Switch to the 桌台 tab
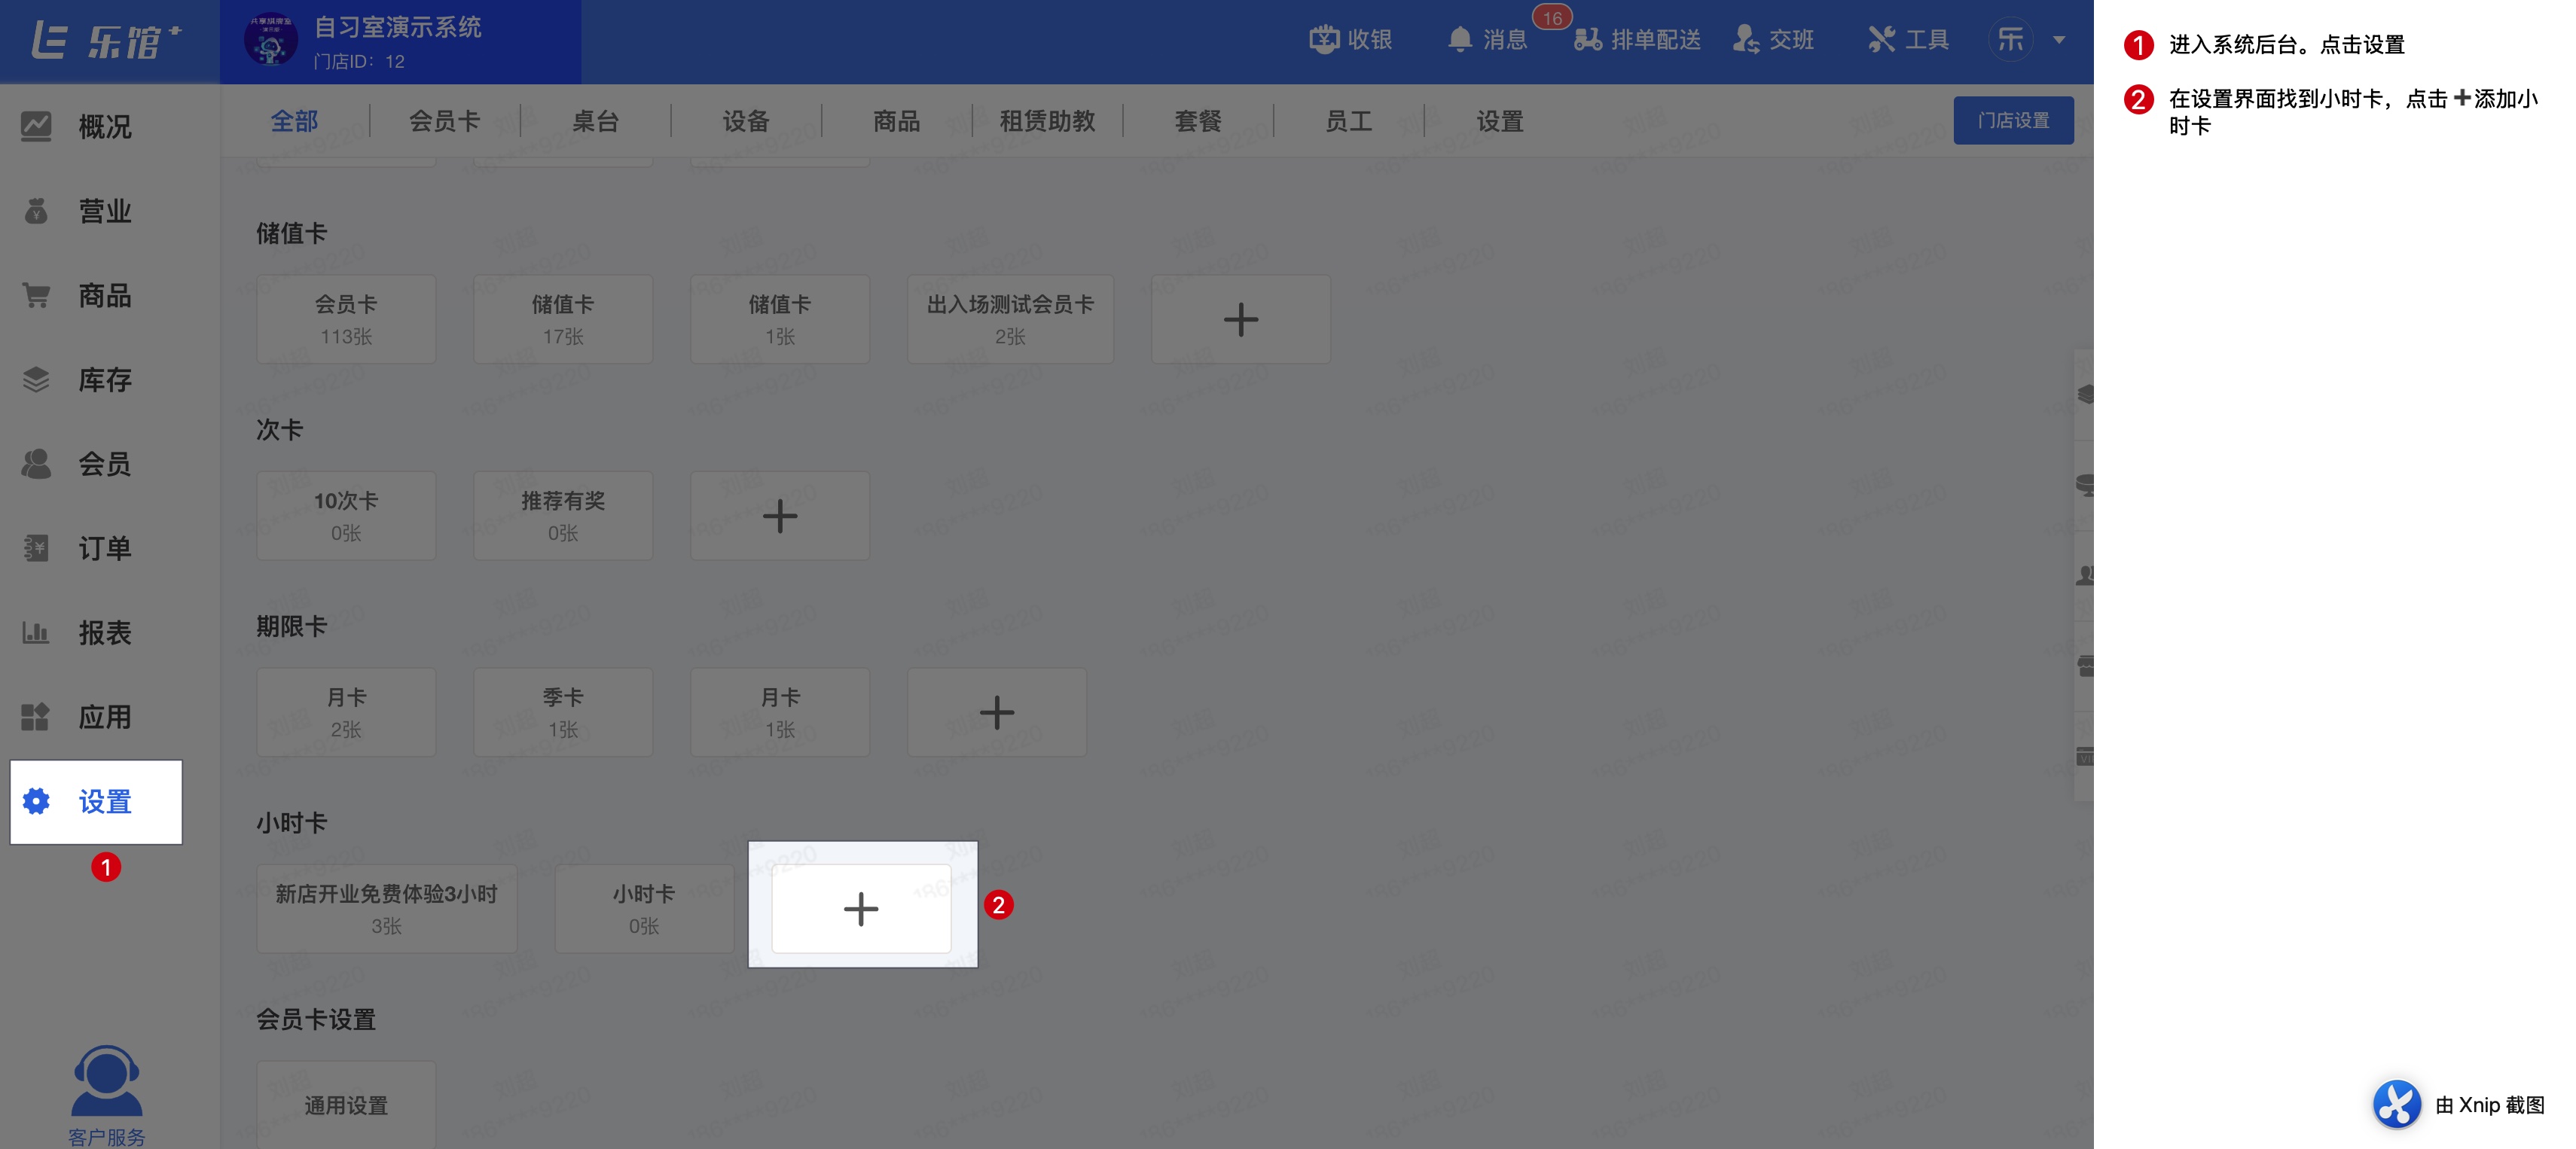This screenshot has width=2576, height=1149. pos(595,121)
